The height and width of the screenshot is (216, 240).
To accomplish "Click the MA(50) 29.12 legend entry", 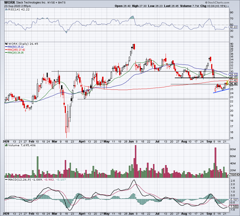I will click(16, 47).
